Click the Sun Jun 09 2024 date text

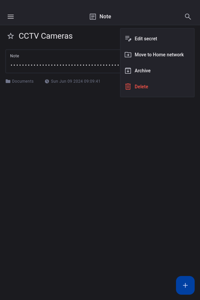tap(76, 81)
